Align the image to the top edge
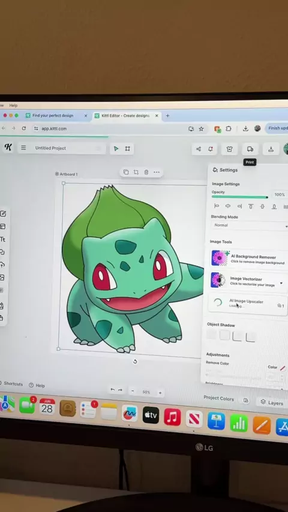The width and height of the screenshot is (288, 512). 251,206
